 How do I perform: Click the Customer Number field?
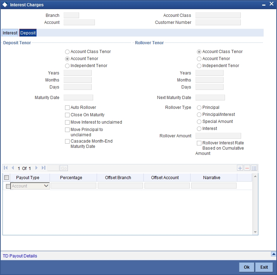[218, 22]
